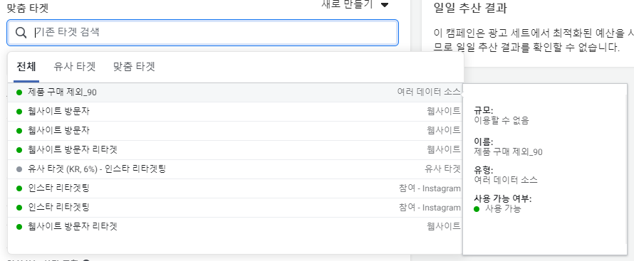Screen dimensions: 634x261
Task: Focus the 기존 타겟 검색 search field
Action: click(203, 33)
